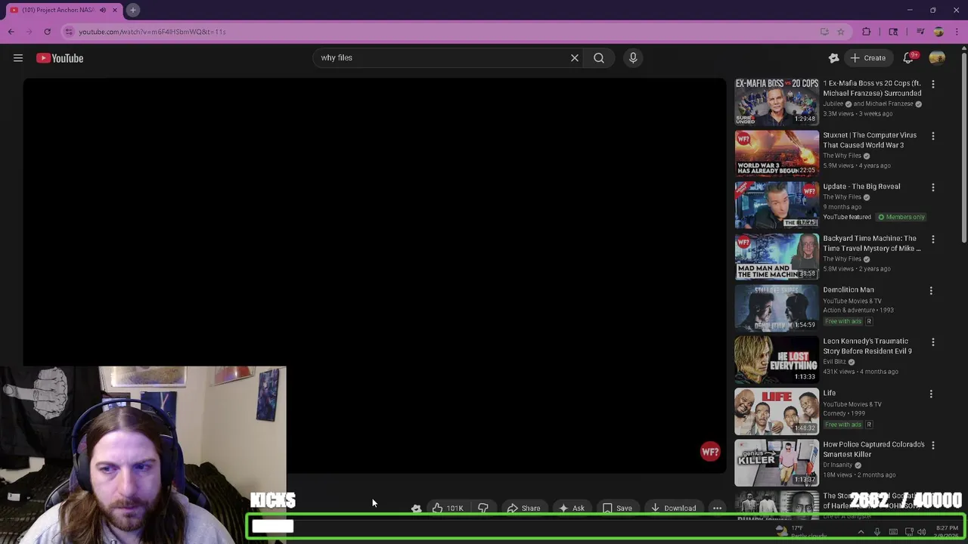968x544 pixels.
Task: Show hidden system tray icons
Action: click(x=861, y=532)
